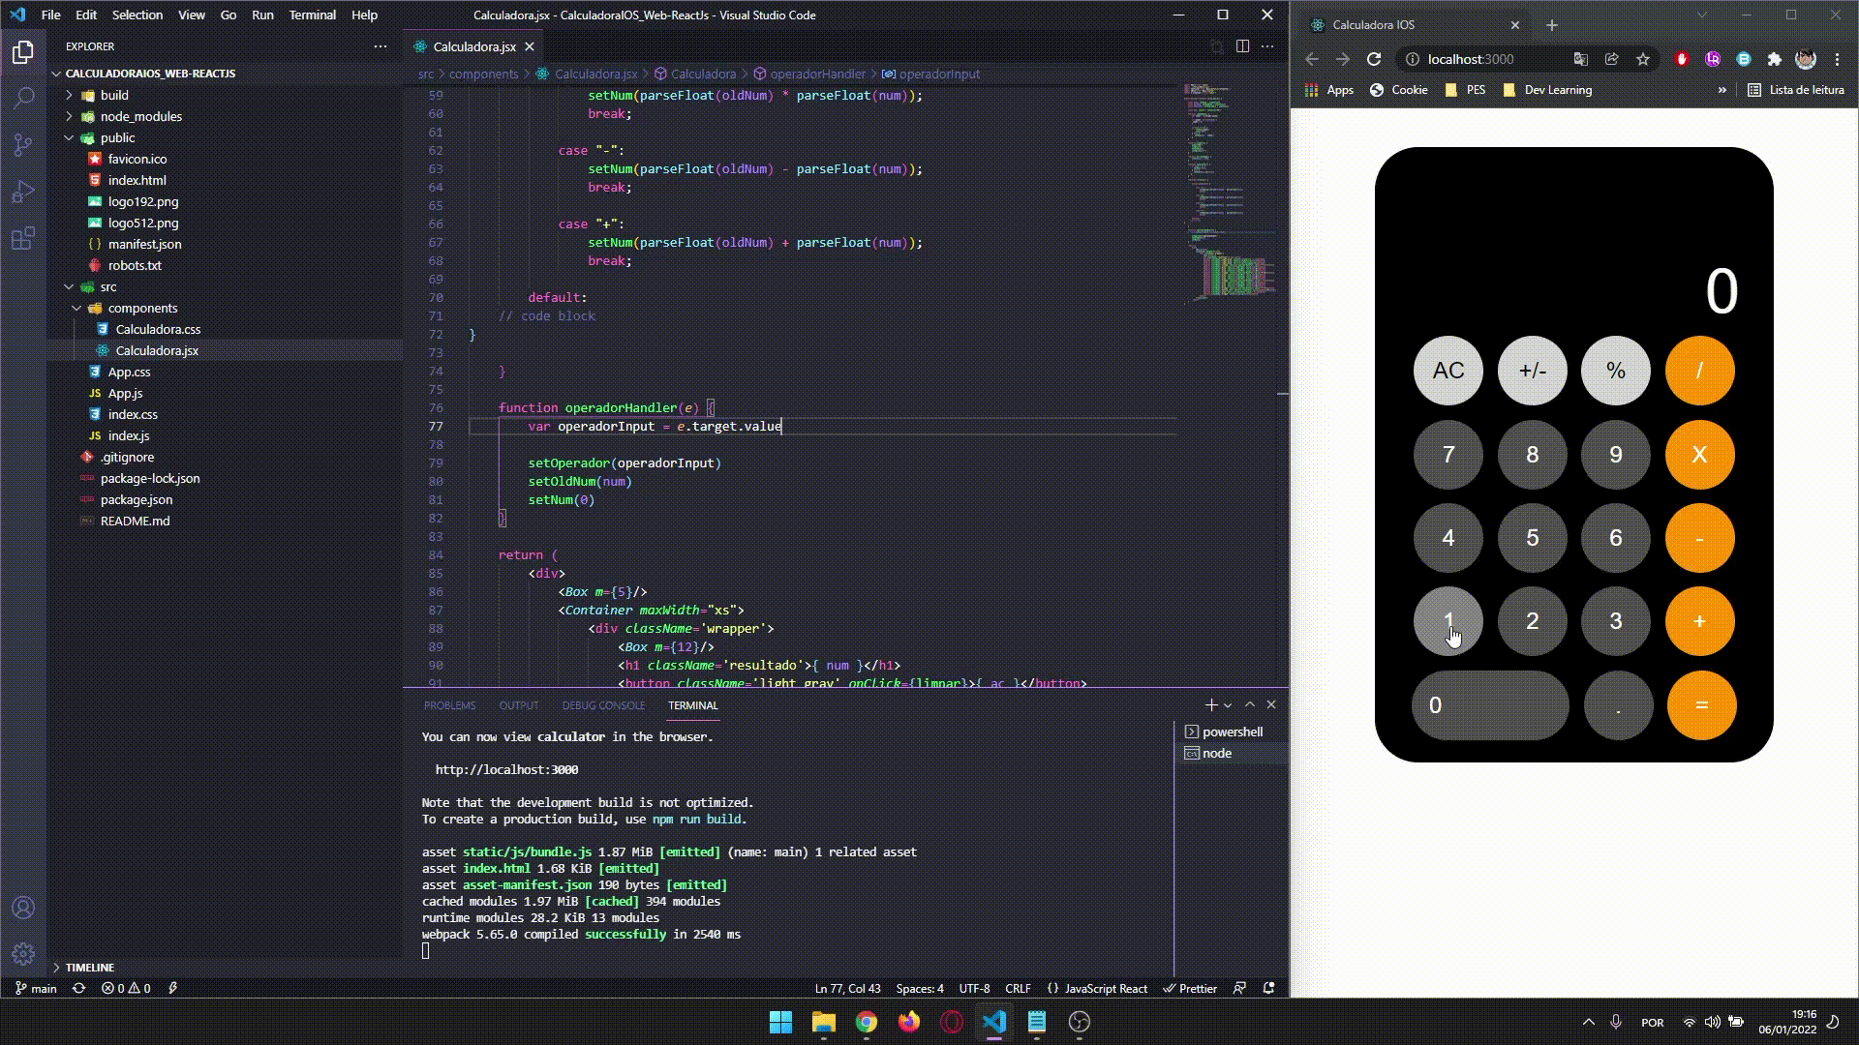Collapse the public folder
Image resolution: width=1859 pixels, height=1045 pixels.
[117, 137]
